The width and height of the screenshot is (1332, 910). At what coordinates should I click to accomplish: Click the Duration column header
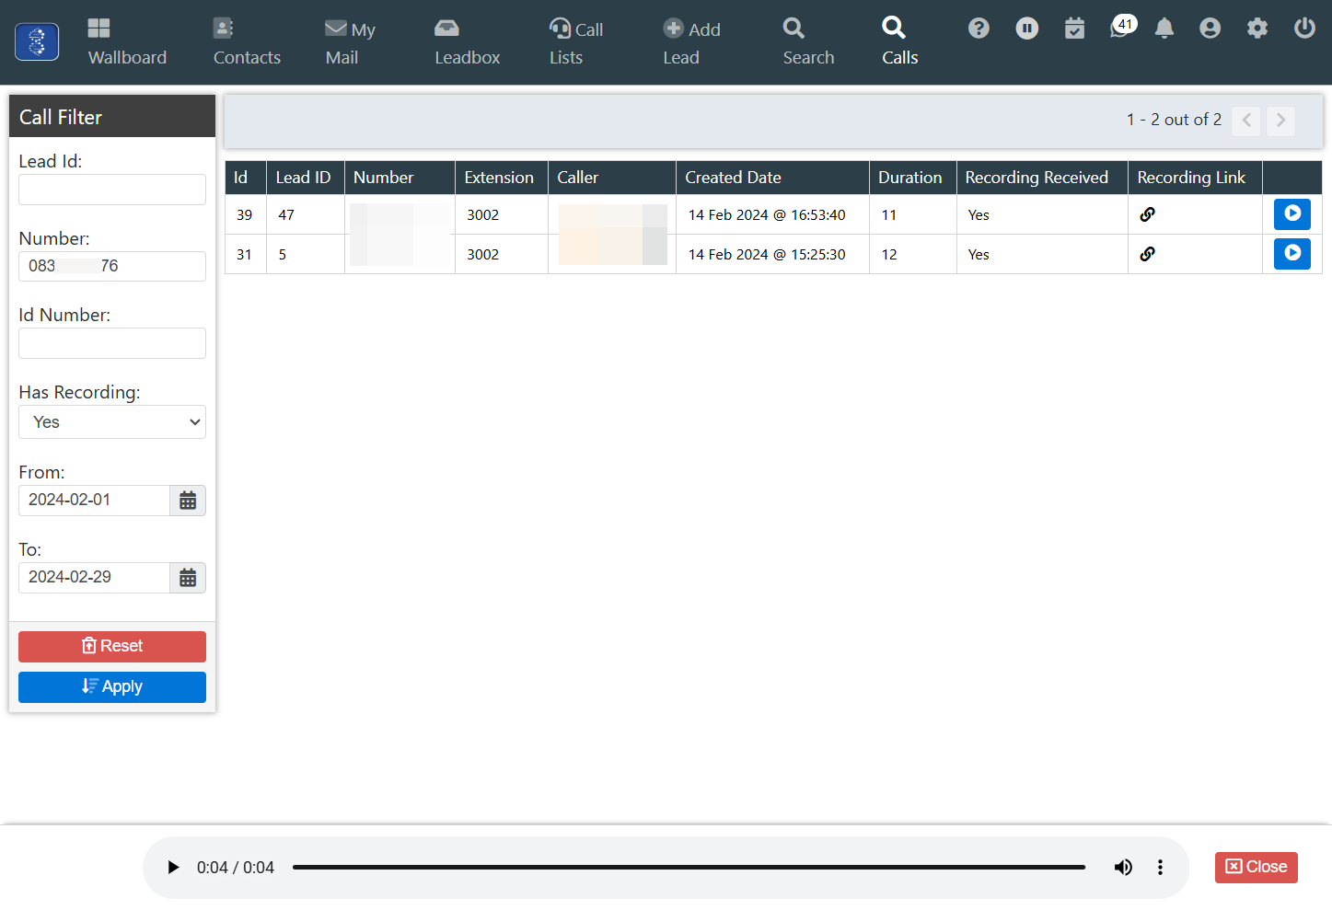pos(910,178)
